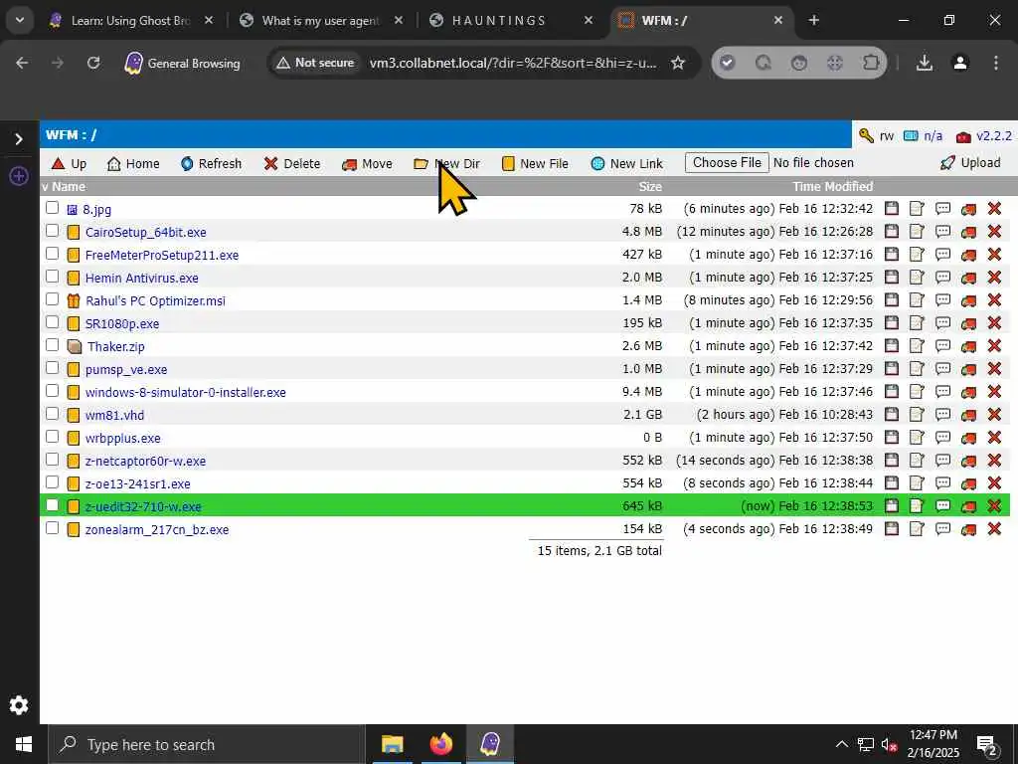Click the speech bubble icon for FreeMeterProSetup211.exe
The width and height of the screenshot is (1018, 764).
(942, 254)
